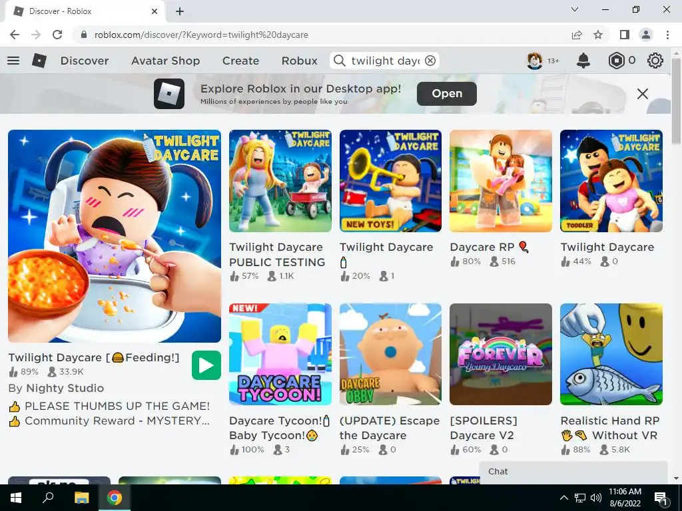The image size is (682, 511).
Task: Go to the Avatar Shop
Action: tap(165, 61)
